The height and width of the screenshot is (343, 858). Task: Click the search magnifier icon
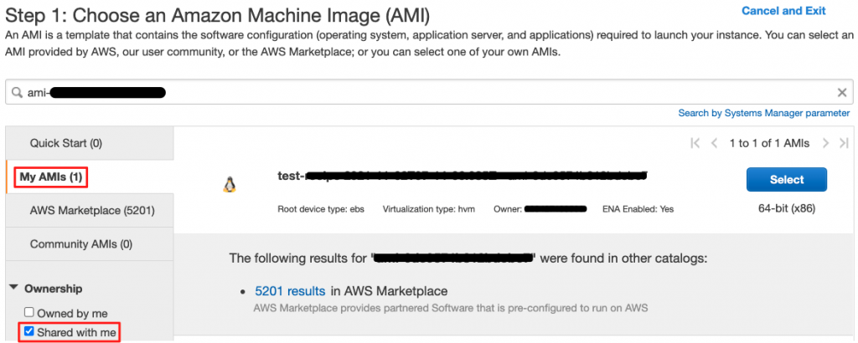click(x=18, y=92)
